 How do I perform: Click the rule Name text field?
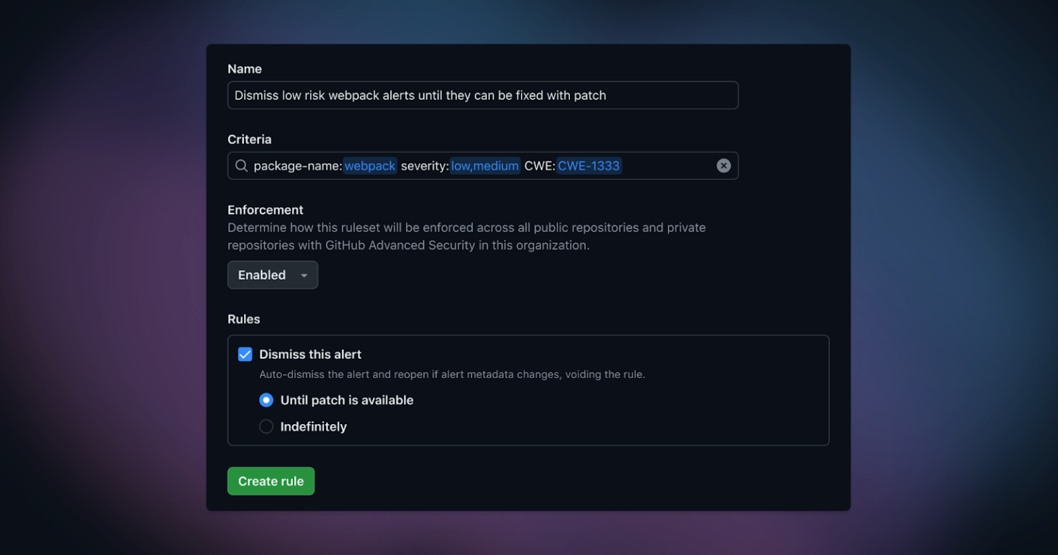482,95
